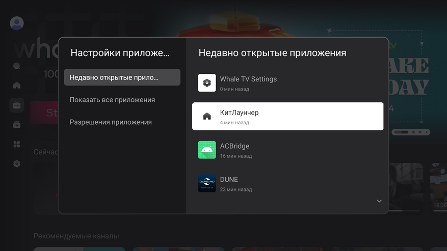The width and height of the screenshot is (447, 251).
Task: Open the DUNE entry
Action: coord(287,183)
